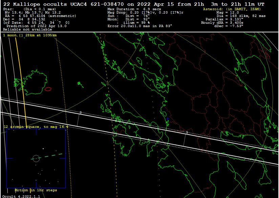Image resolution: width=279 pixels, height=198 pixels.
Task: Click the bright star above the target circle
Action: 43,148
